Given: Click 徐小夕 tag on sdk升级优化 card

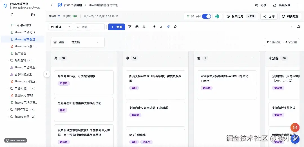Looking at the screenshot, I should pos(147,142).
